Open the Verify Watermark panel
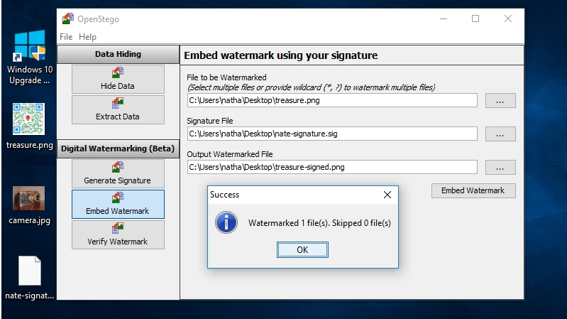The width and height of the screenshot is (567, 319). pos(118,234)
